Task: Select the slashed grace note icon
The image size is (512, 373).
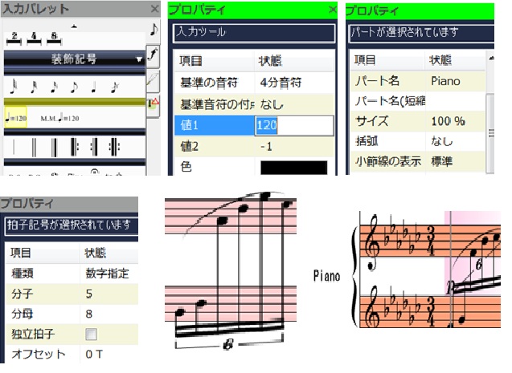Action: [113, 86]
